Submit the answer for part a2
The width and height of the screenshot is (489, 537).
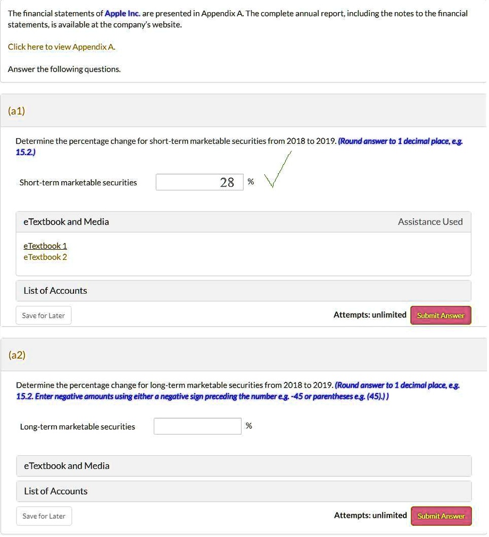click(441, 516)
